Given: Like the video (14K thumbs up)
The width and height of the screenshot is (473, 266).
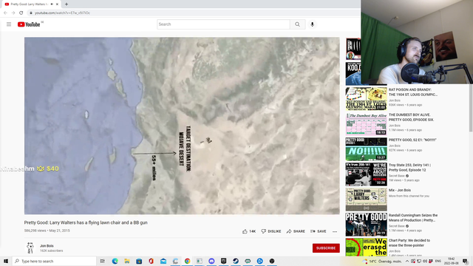Looking at the screenshot, I should pos(249,231).
